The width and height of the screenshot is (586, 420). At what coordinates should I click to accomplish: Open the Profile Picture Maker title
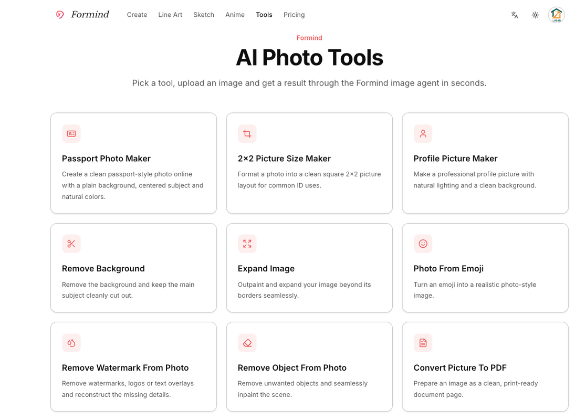(455, 159)
